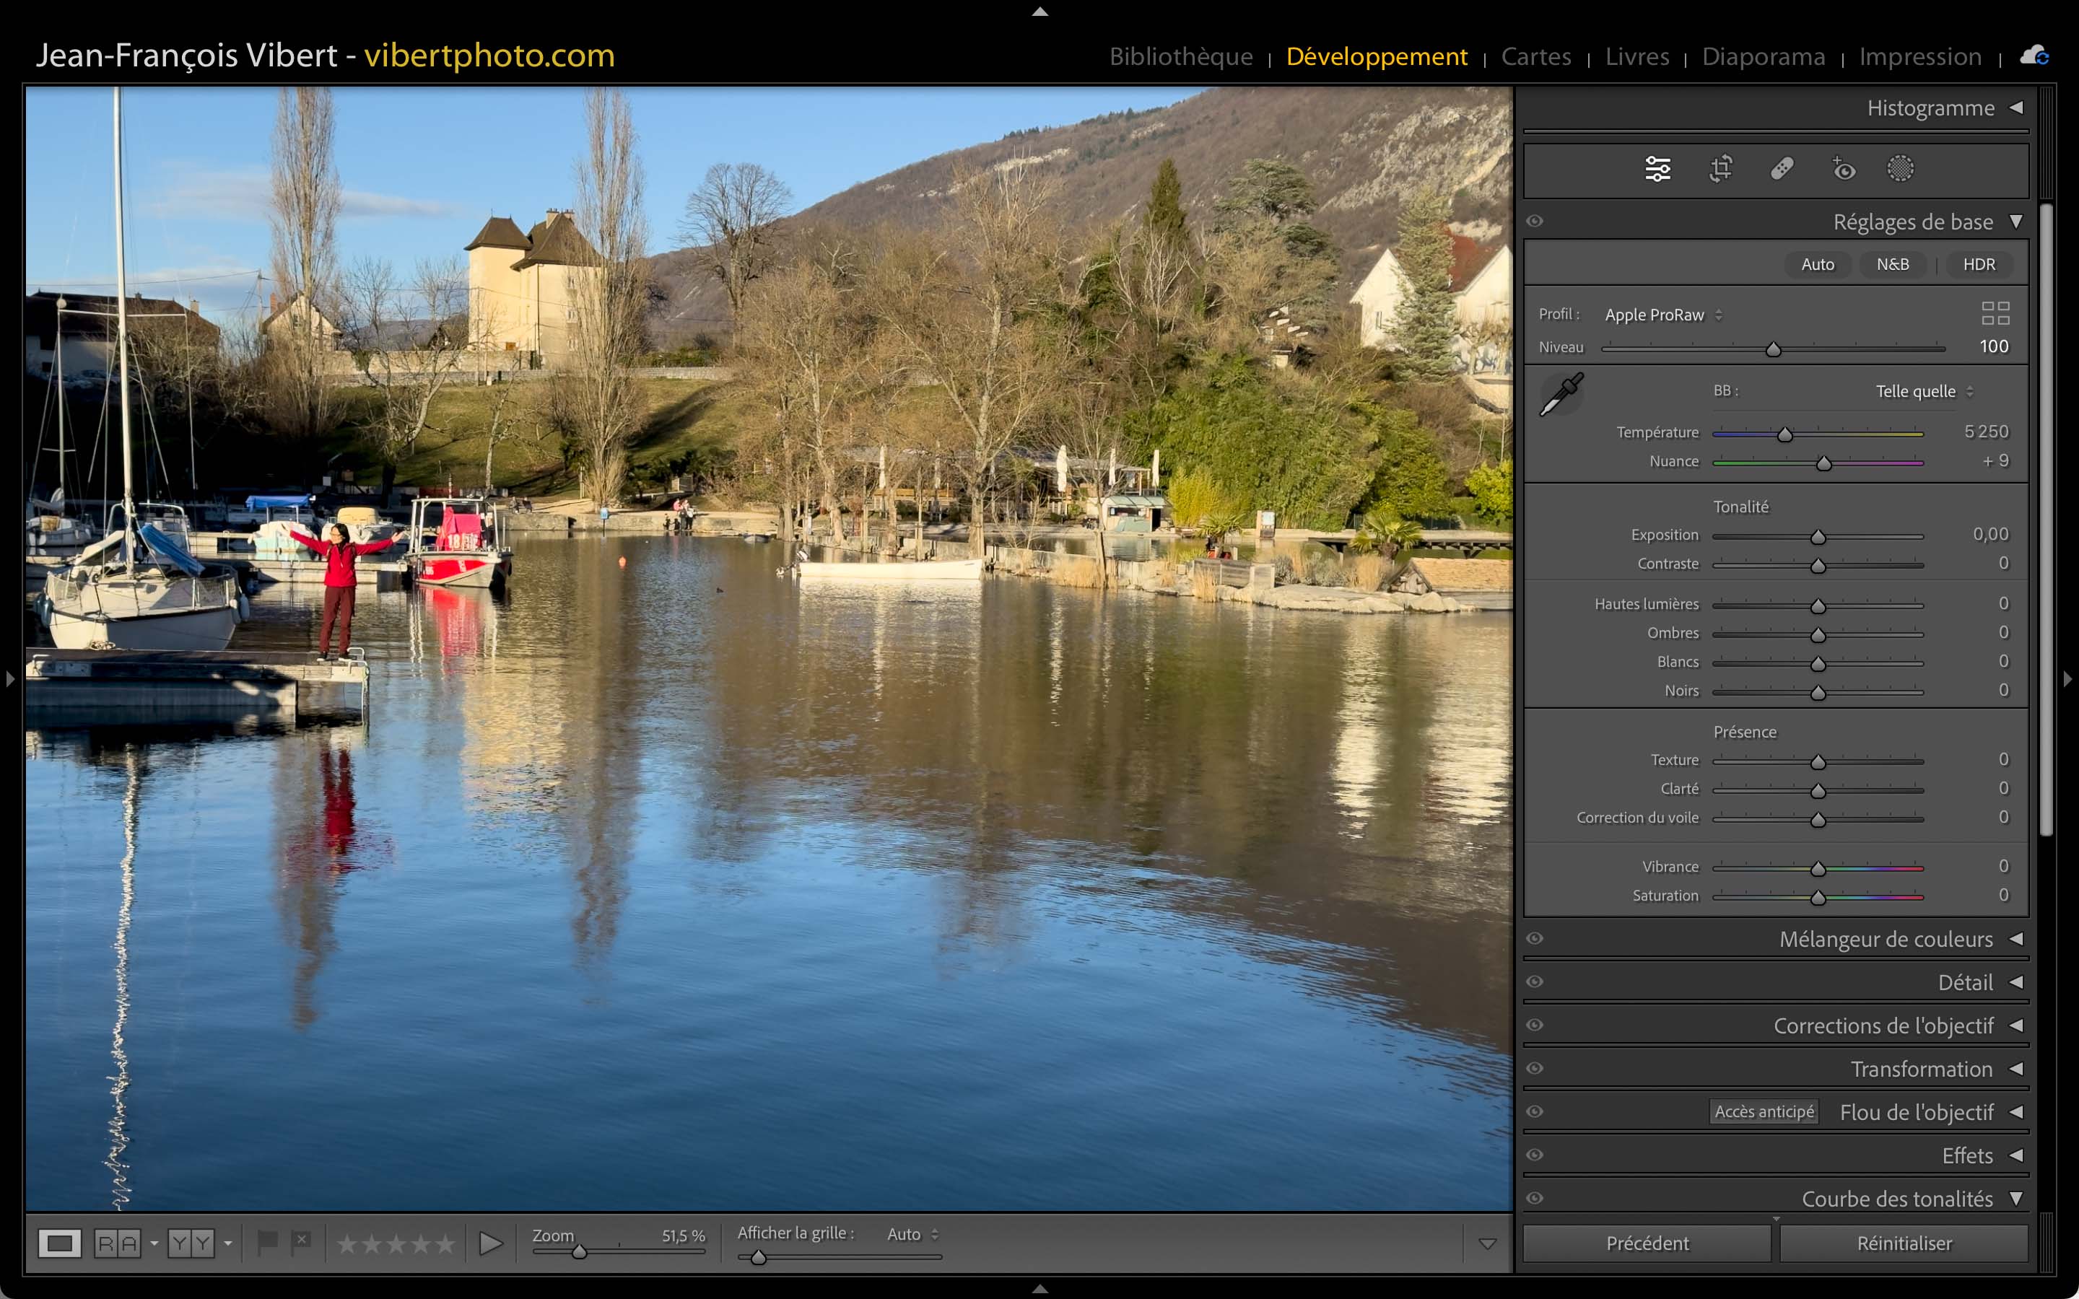This screenshot has width=2079, height=1299.
Task: Switch to Loupe view mode
Action: coord(59,1243)
